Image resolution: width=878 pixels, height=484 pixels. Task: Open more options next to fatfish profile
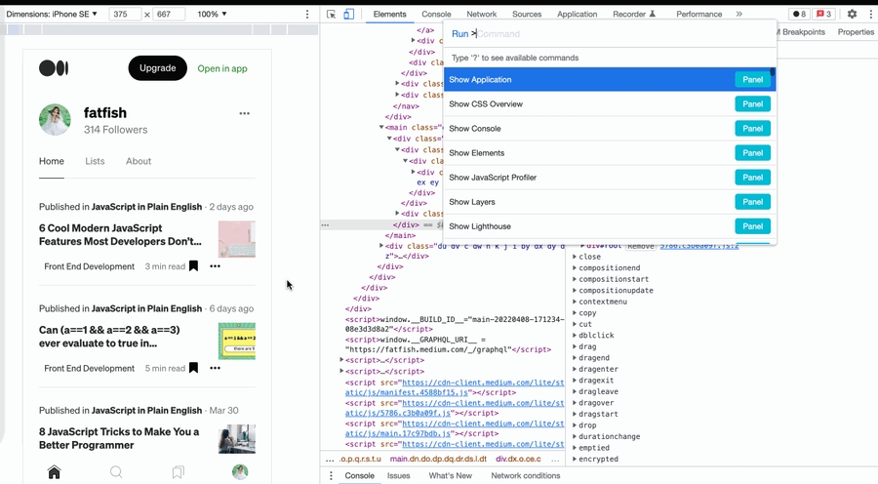point(244,113)
